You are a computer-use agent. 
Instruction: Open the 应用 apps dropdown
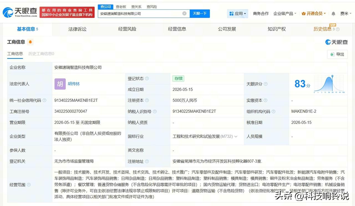(x=238, y=14)
